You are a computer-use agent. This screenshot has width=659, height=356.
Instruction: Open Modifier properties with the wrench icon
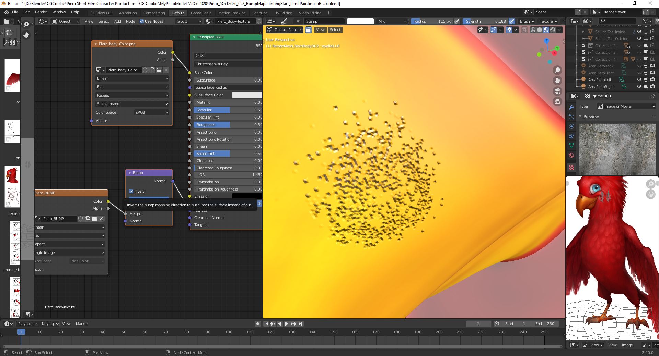click(x=571, y=108)
